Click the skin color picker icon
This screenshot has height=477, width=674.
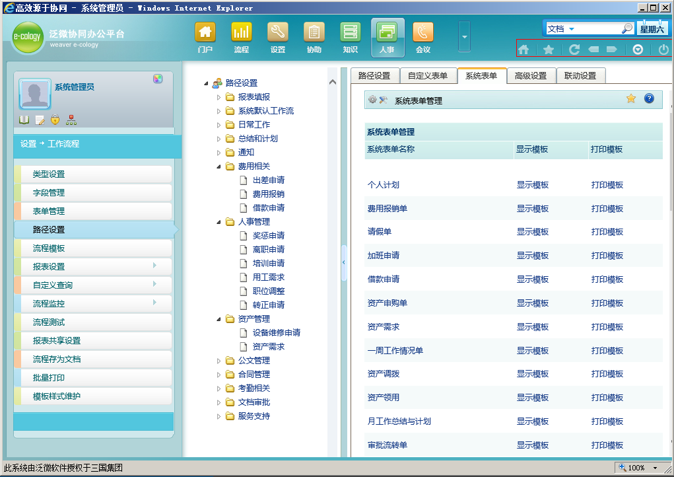(x=158, y=78)
